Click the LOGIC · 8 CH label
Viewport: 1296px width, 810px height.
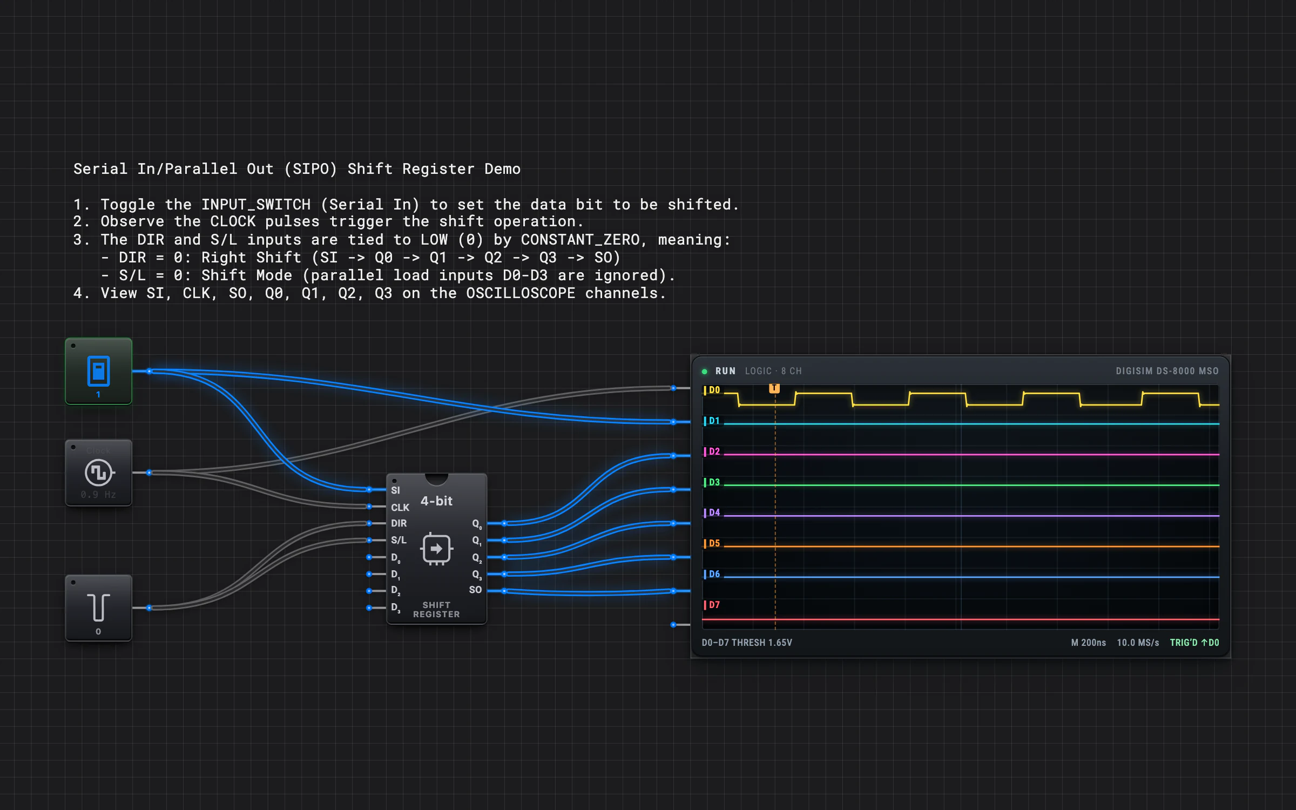[x=773, y=371]
